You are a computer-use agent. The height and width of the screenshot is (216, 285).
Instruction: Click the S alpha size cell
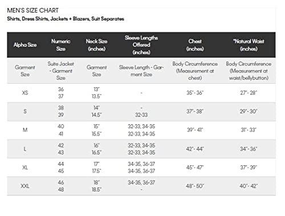25,111
